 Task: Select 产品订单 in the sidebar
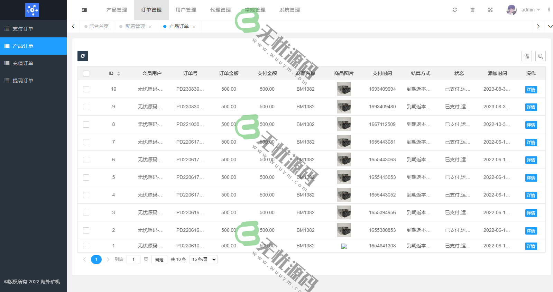[33, 46]
